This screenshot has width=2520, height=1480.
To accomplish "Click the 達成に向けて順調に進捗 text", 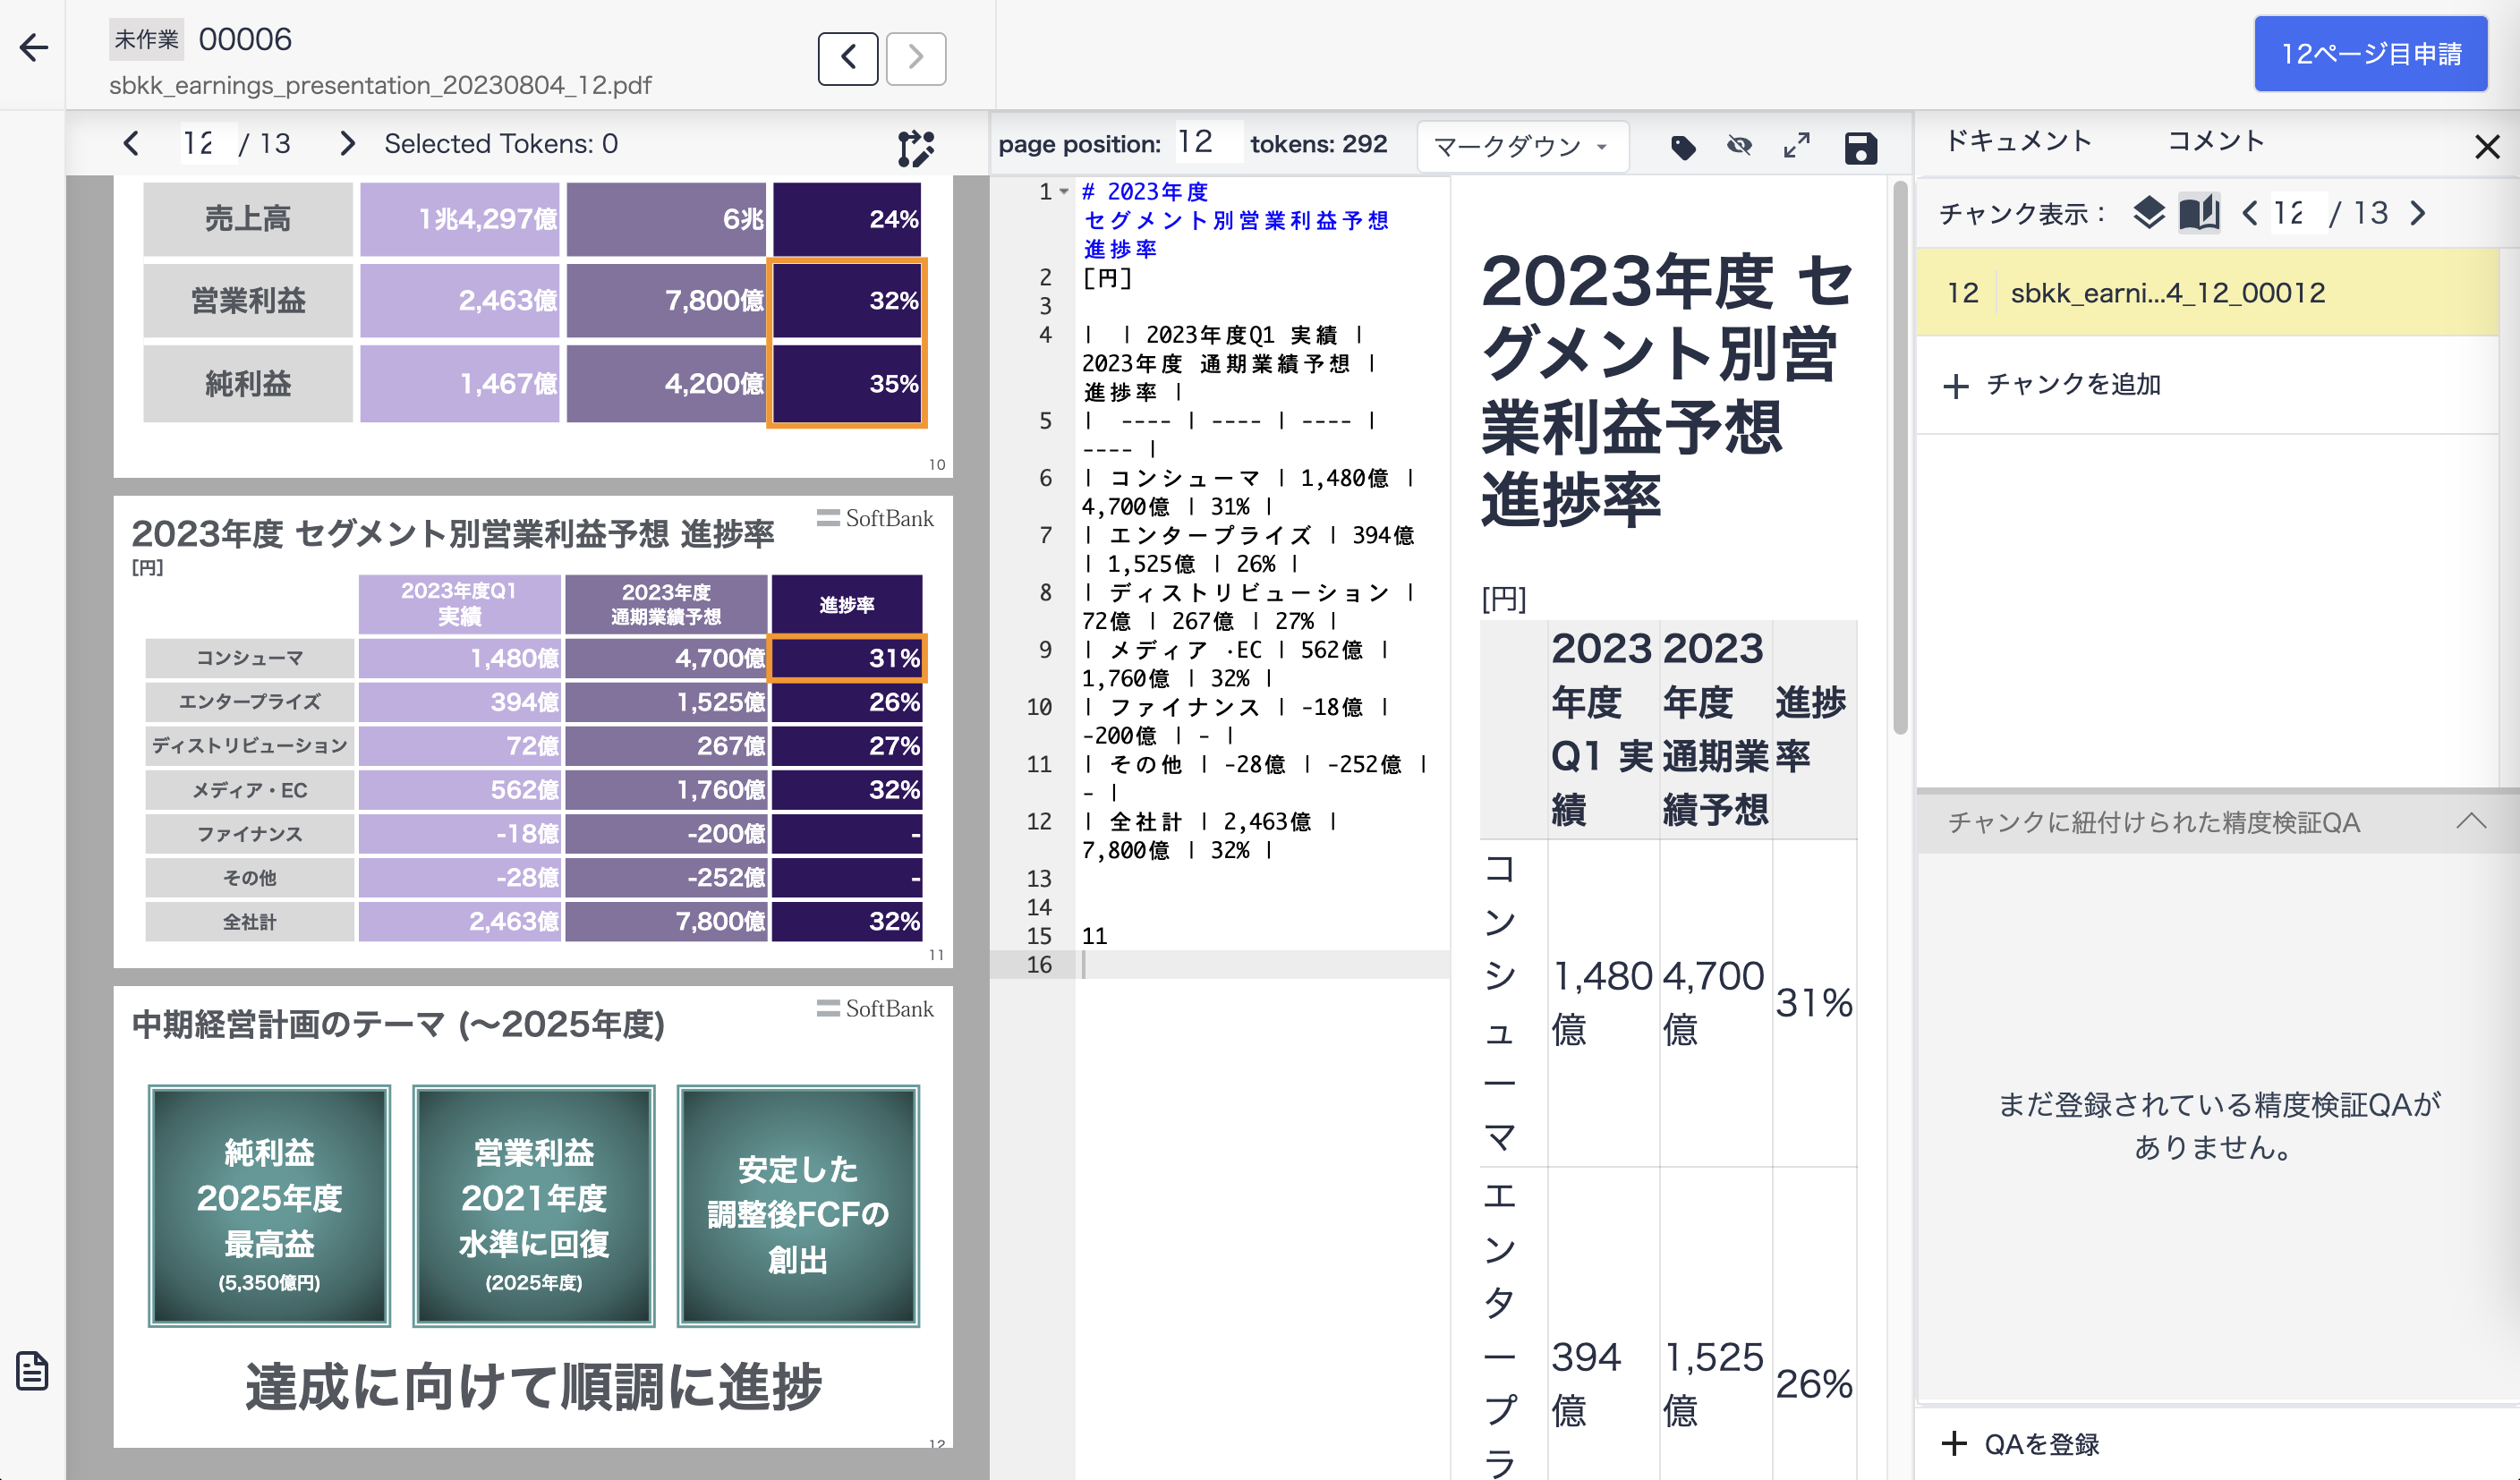I will (x=533, y=1387).
